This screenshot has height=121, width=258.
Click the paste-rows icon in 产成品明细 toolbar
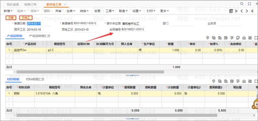(x=220, y=38)
